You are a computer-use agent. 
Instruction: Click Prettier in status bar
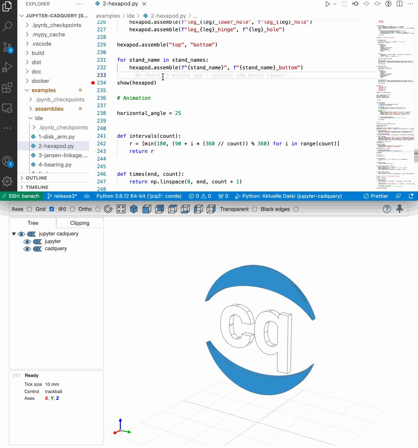(x=376, y=196)
